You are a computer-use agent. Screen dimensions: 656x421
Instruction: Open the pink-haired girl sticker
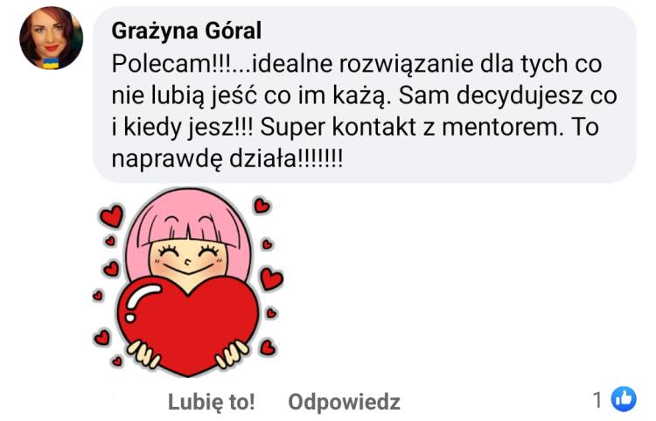point(188,282)
